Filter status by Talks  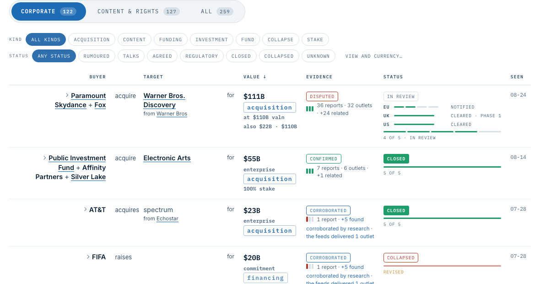[x=131, y=56]
